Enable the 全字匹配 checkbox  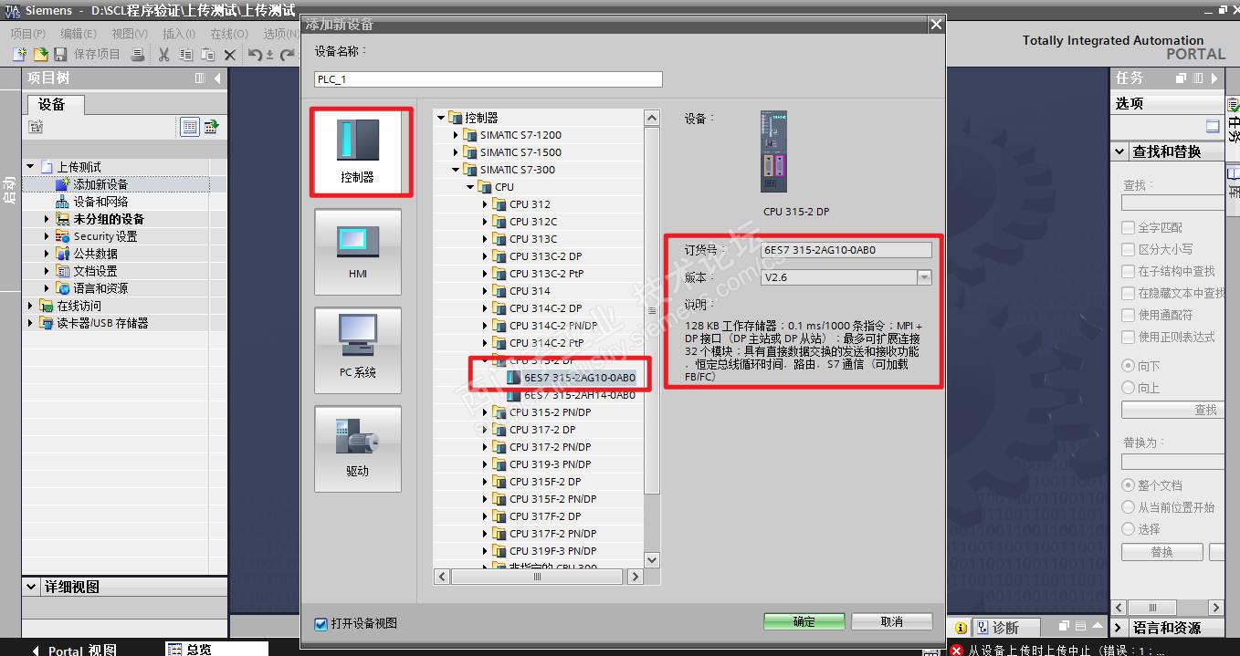(1128, 227)
